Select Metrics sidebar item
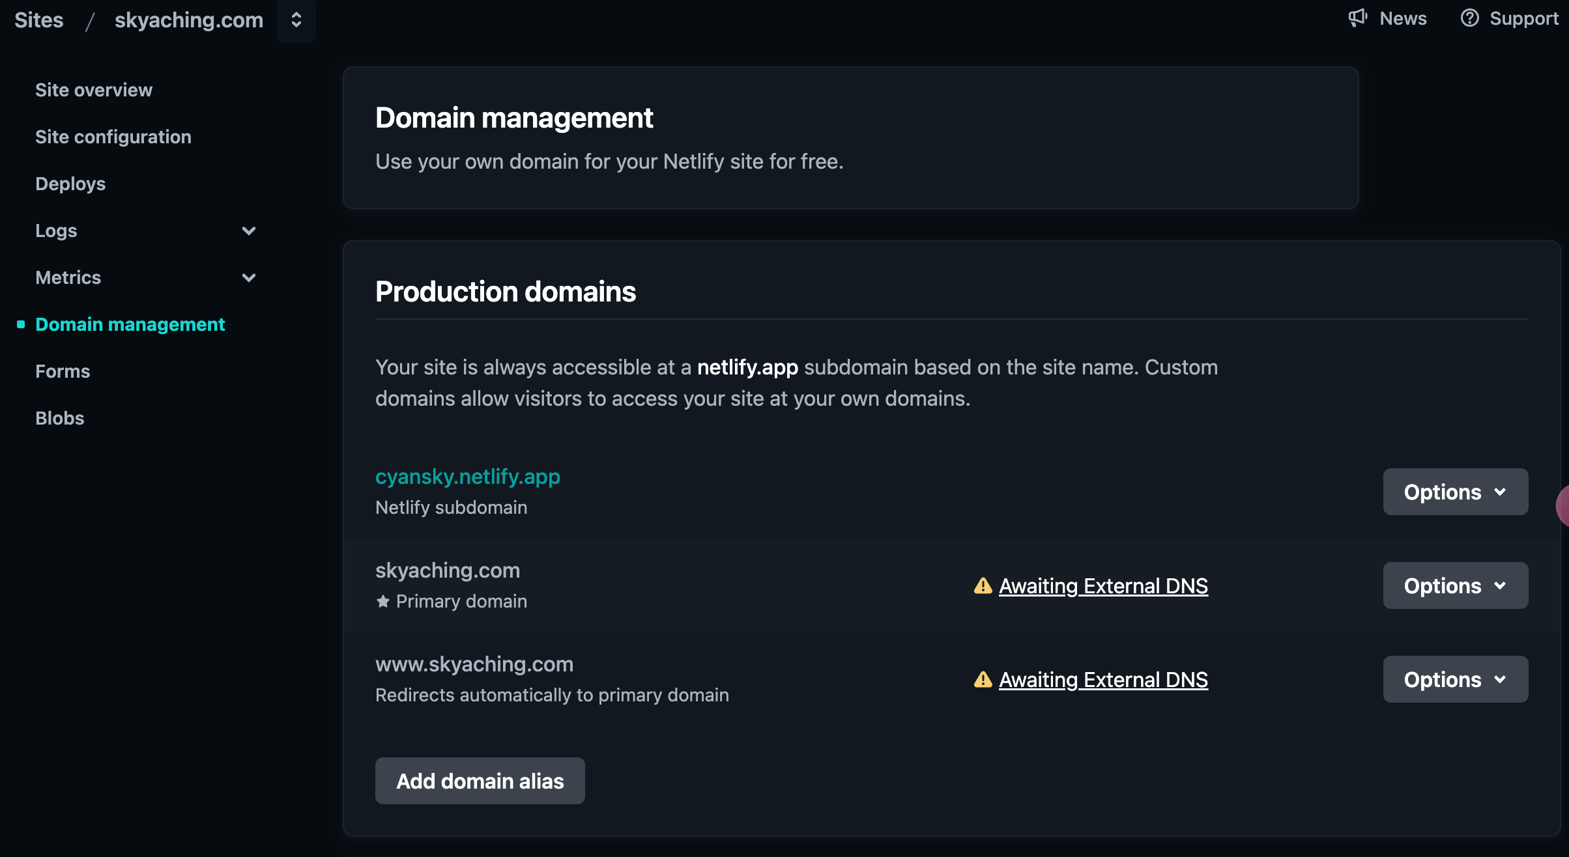The image size is (1569, 857). coord(68,277)
